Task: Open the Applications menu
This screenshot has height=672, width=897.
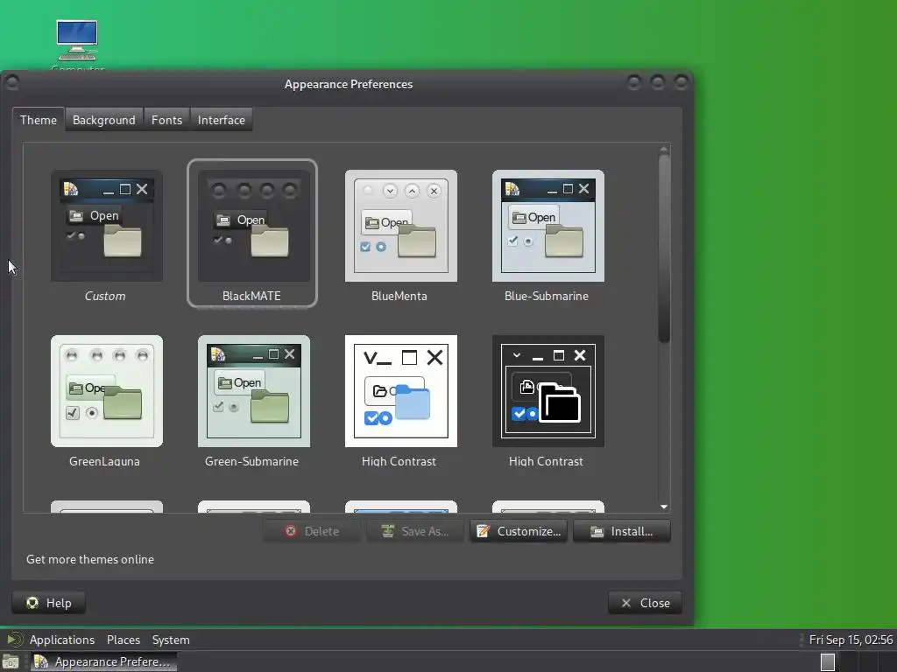Action: click(62, 640)
